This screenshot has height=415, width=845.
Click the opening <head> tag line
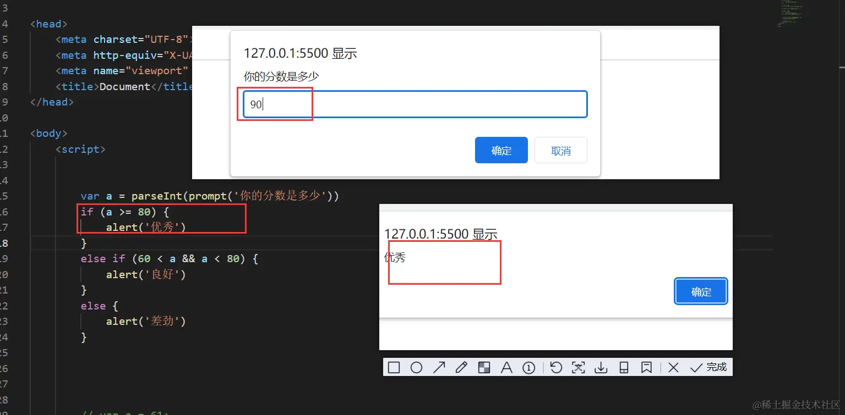click(x=49, y=24)
